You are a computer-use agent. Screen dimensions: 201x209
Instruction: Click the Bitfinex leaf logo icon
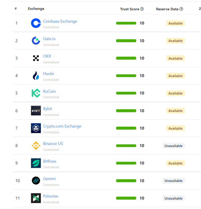pyautogui.click(x=36, y=163)
